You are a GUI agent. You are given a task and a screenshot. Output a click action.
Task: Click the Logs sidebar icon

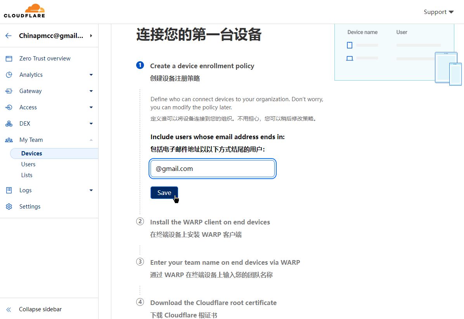(x=9, y=190)
